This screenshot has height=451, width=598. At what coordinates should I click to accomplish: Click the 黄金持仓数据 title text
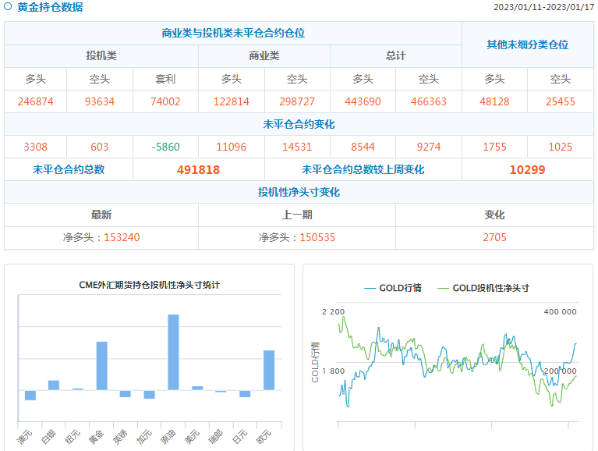point(50,7)
